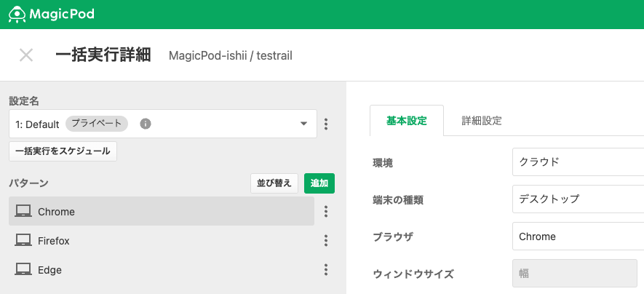The width and height of the screenshot is (644, 294).
Task: Click the 設定名 label
Action: [24, 101]
